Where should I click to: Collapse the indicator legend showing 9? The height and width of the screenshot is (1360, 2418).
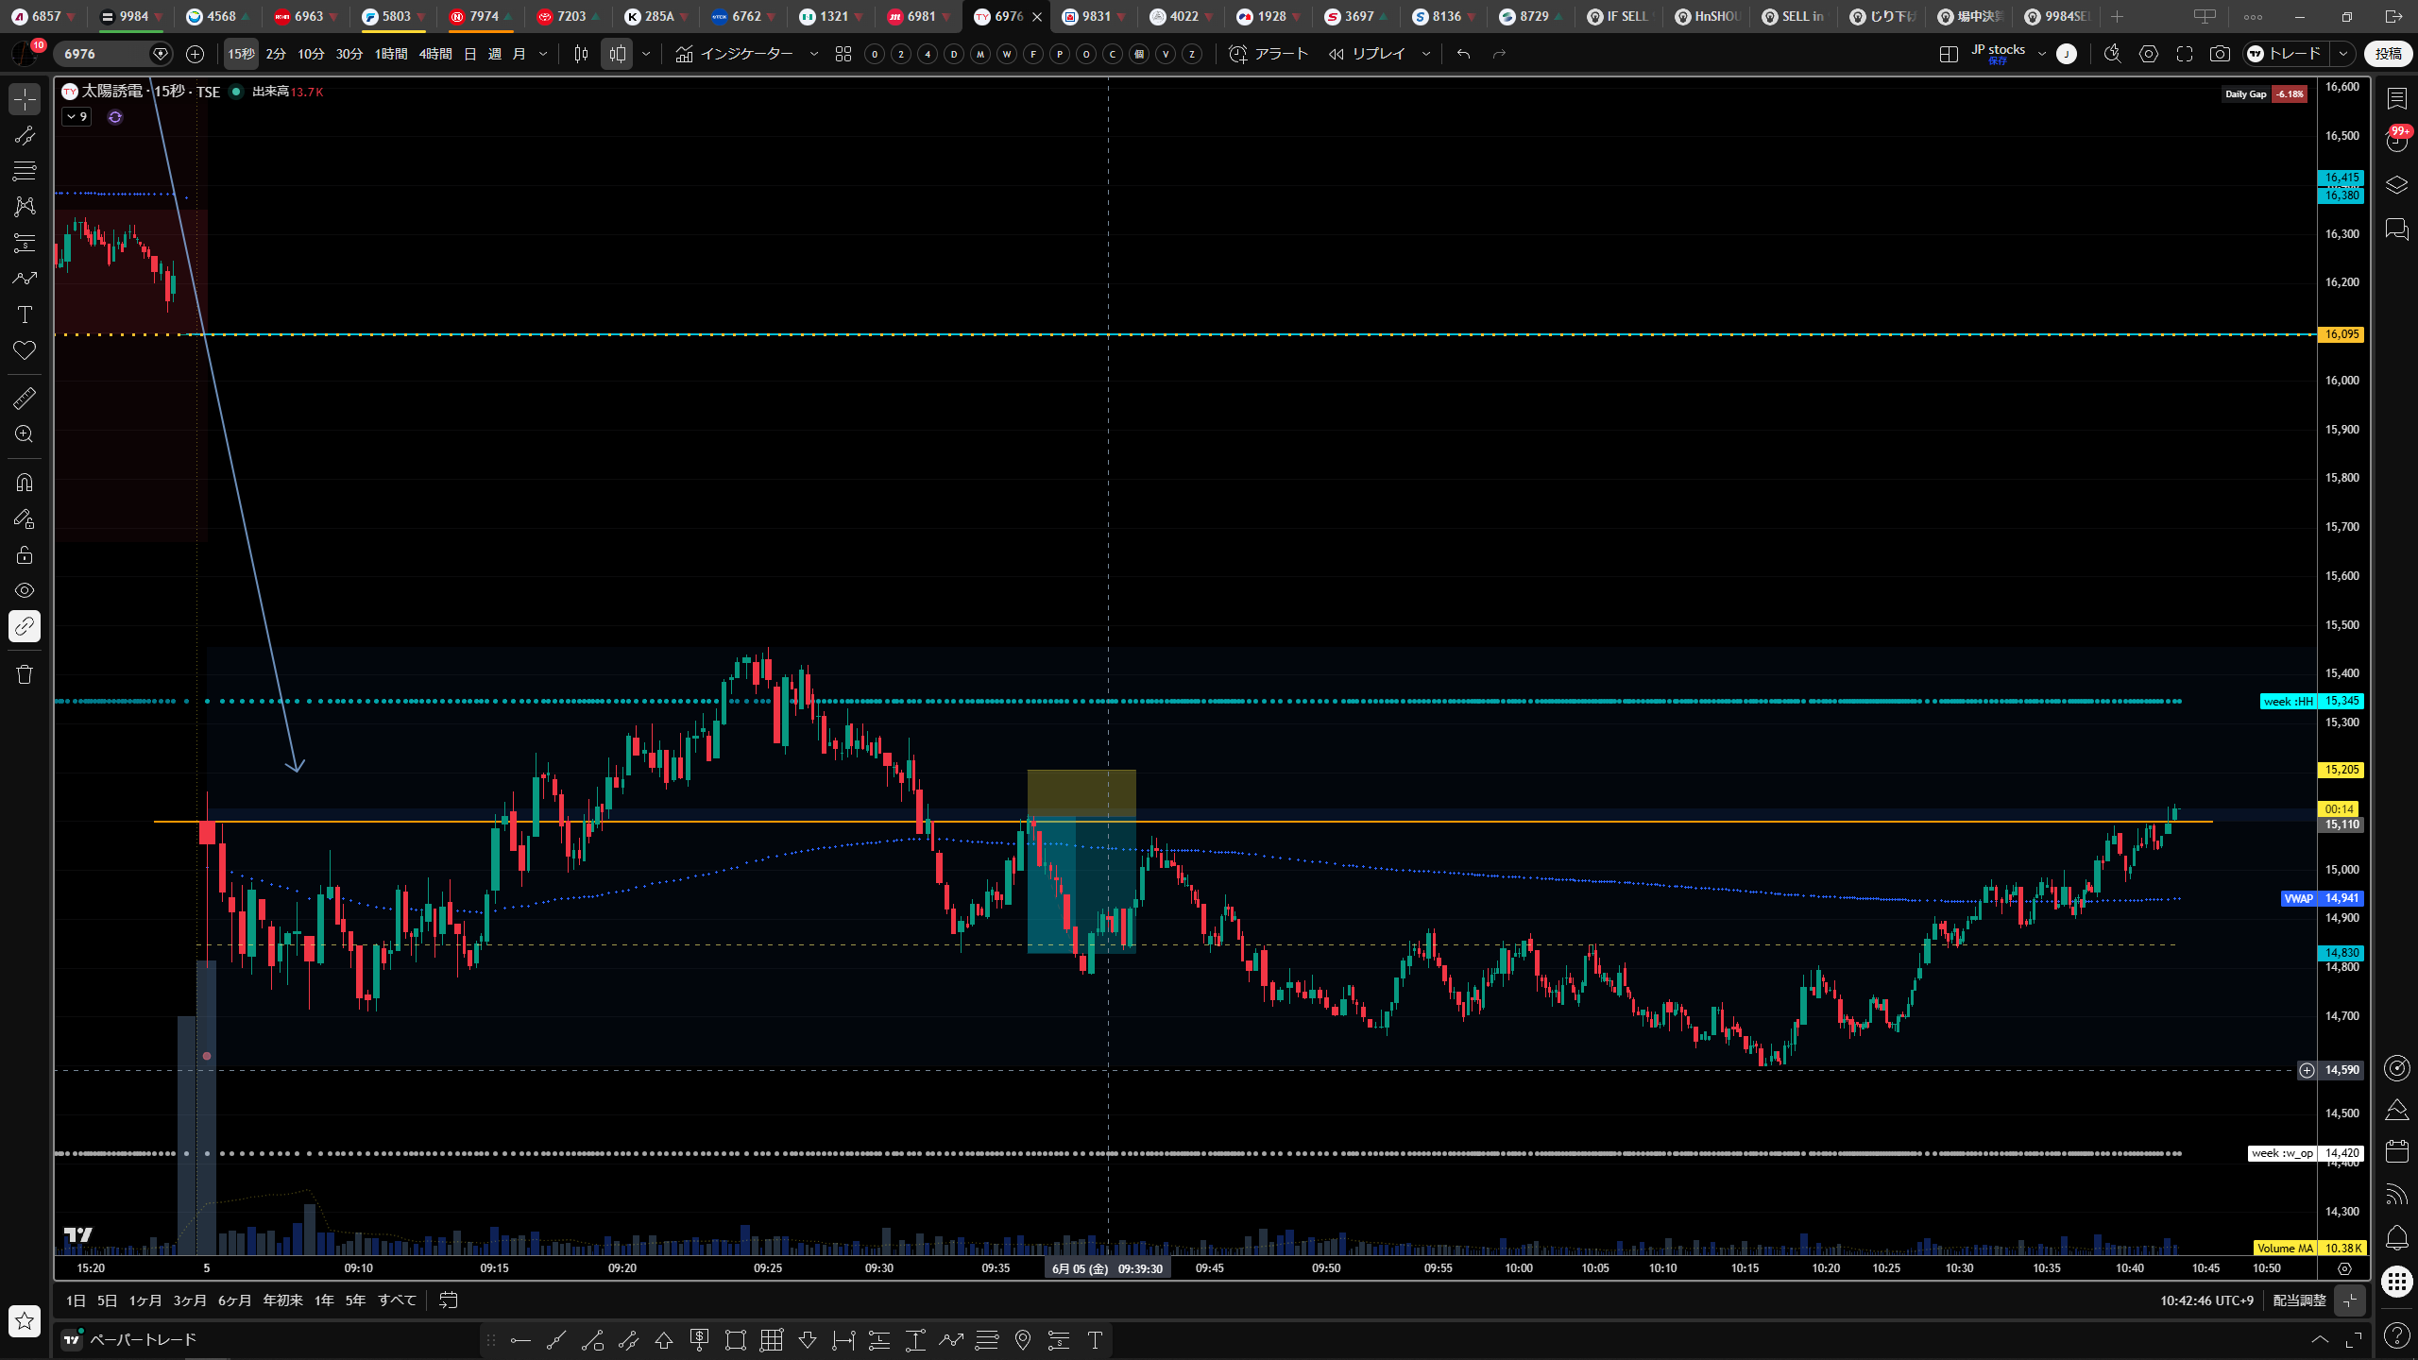click(77, 117)
